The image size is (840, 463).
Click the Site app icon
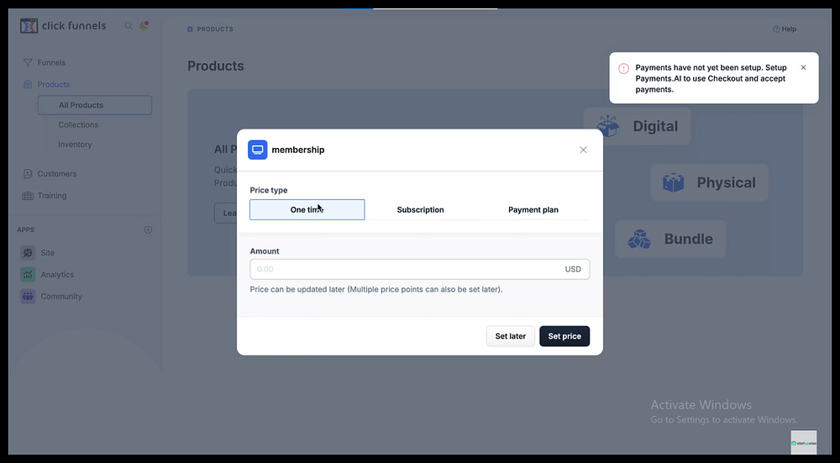(28, 253)
